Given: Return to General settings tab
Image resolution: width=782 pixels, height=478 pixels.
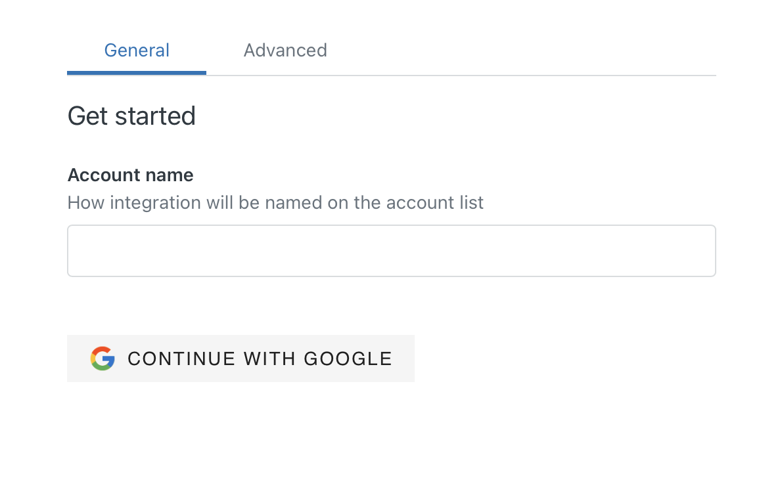Looking at the screenshot, I should (x=137, y=51).
